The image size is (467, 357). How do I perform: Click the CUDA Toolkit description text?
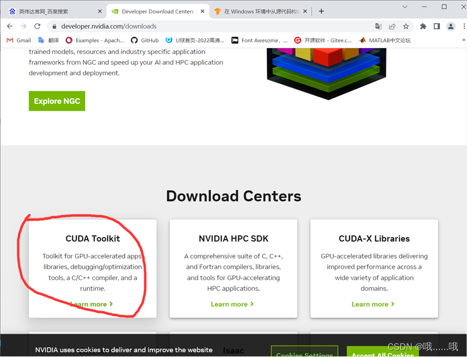93,272
